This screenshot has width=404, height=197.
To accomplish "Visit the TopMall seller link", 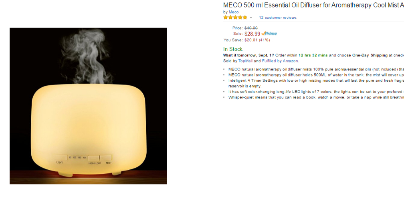I will pyautogui.click(x=245, y=61).
